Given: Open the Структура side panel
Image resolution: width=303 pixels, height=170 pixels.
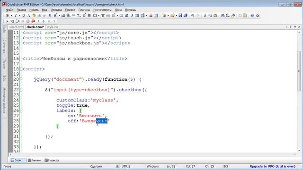Looking at the screenshot, I should [4, 46].
